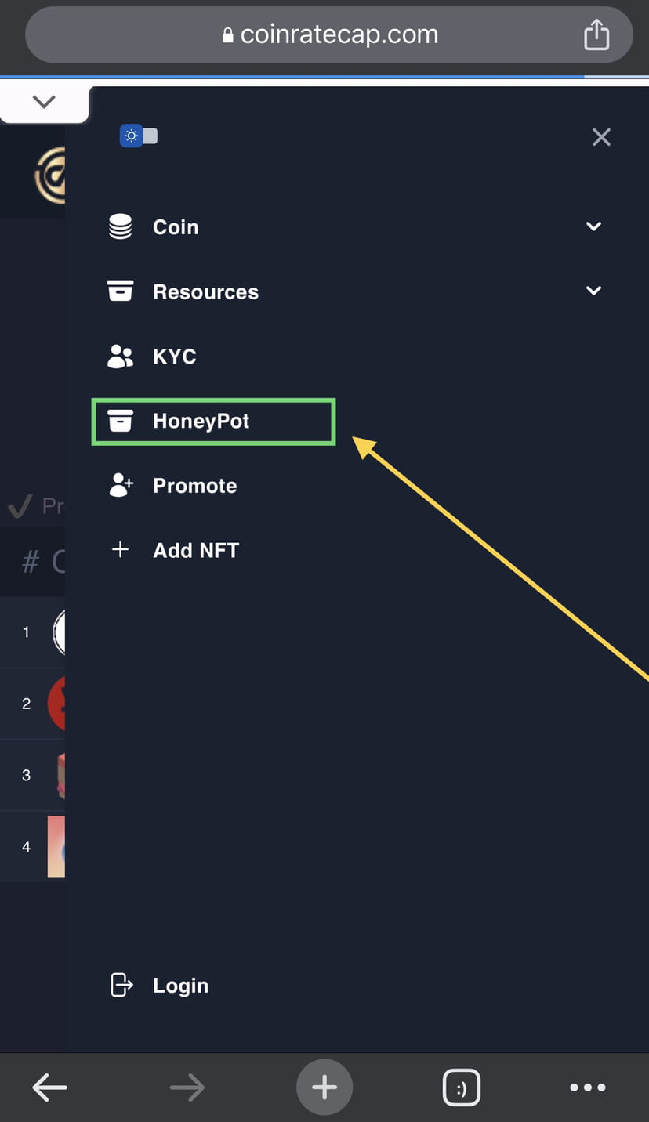
Task: Switch site theme using the sun toggle
Action: (x=130, y=136)
